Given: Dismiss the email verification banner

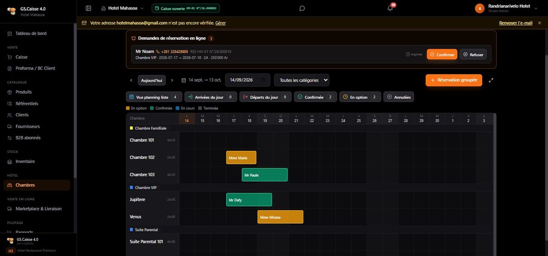Looking at the screenshot, I should click(539, 23).
